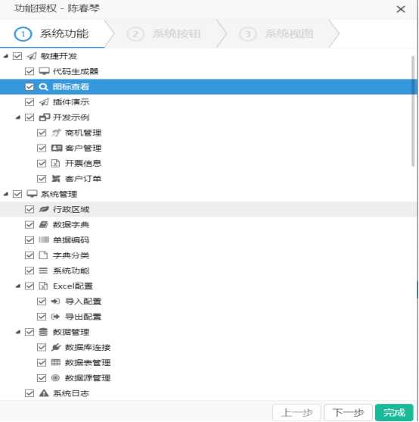Click the green 完成 button
This screenshot has height=422, width=419.
[394, 412]
